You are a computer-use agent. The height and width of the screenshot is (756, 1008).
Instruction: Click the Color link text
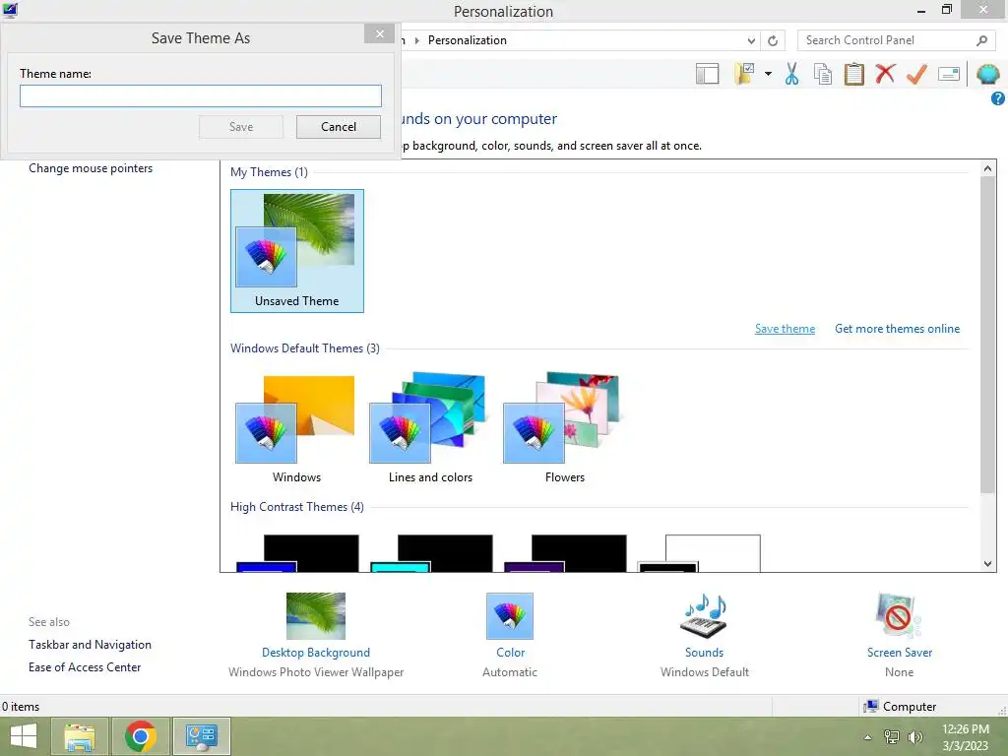point(511,653)
